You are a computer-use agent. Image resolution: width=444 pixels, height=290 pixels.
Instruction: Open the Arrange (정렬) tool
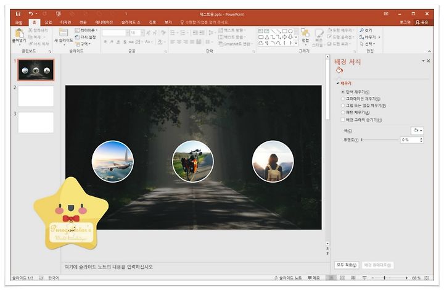[305, 36]
